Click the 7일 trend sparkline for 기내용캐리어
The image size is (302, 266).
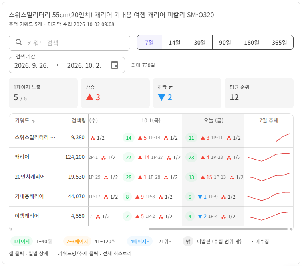pos(269,197)
